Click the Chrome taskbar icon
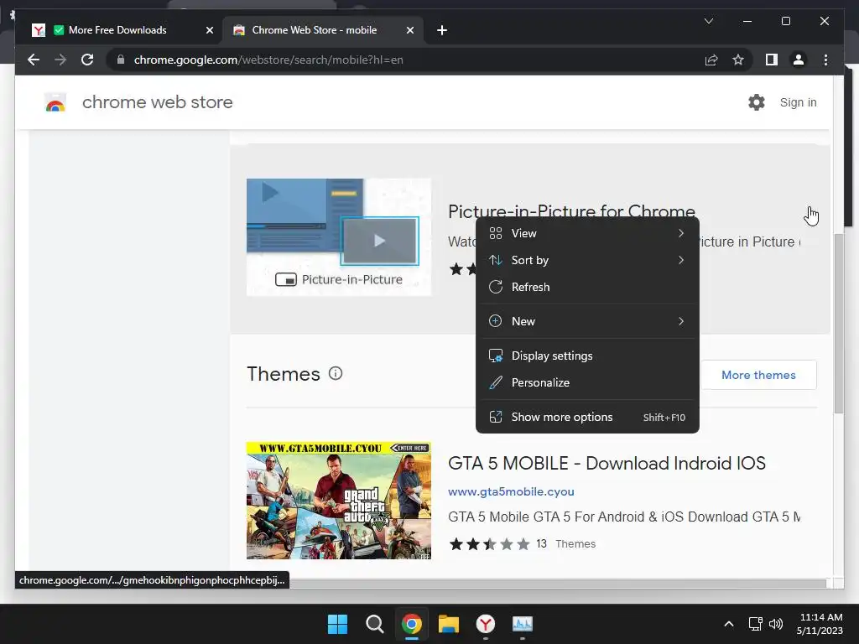 (411, 624)
